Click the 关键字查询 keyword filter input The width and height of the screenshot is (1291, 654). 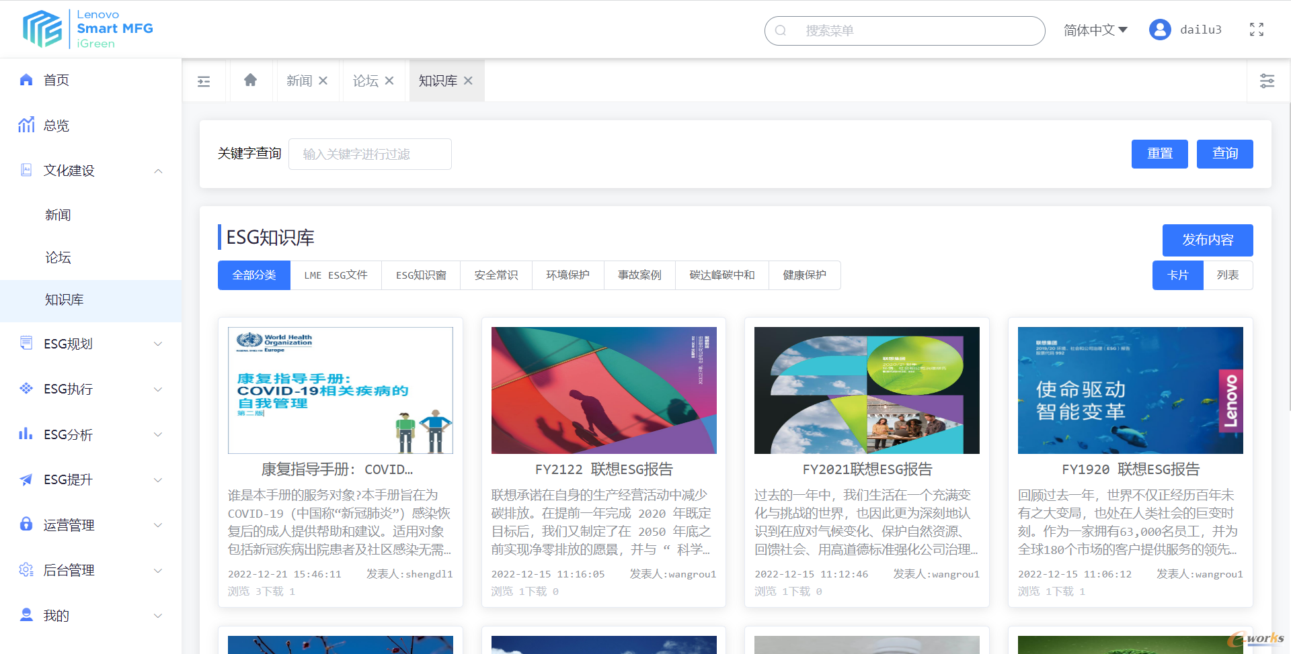370,154
